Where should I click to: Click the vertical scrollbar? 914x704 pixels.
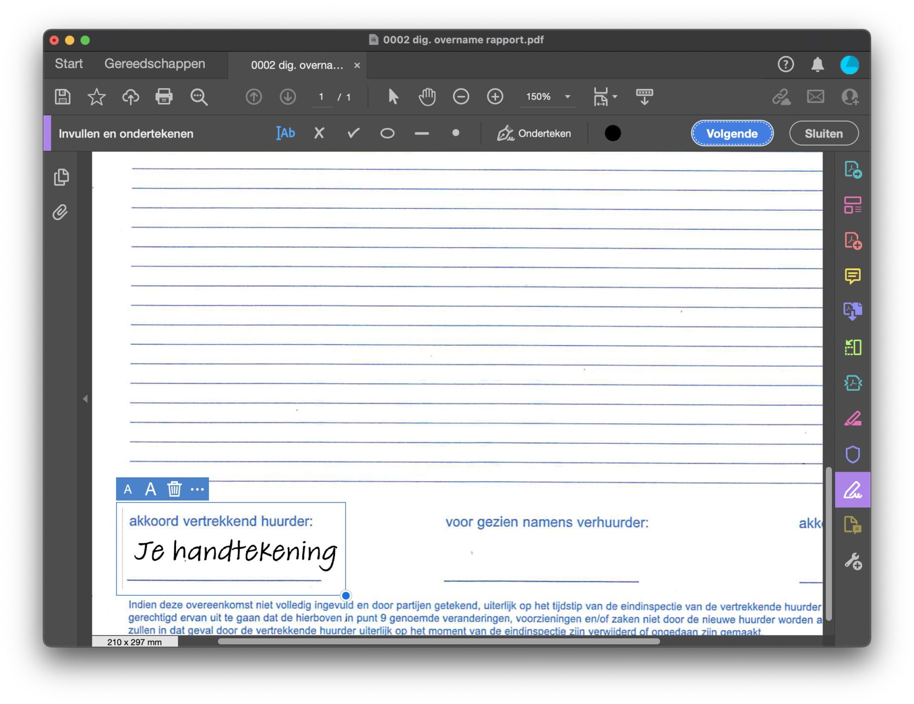tap(829, 544)
